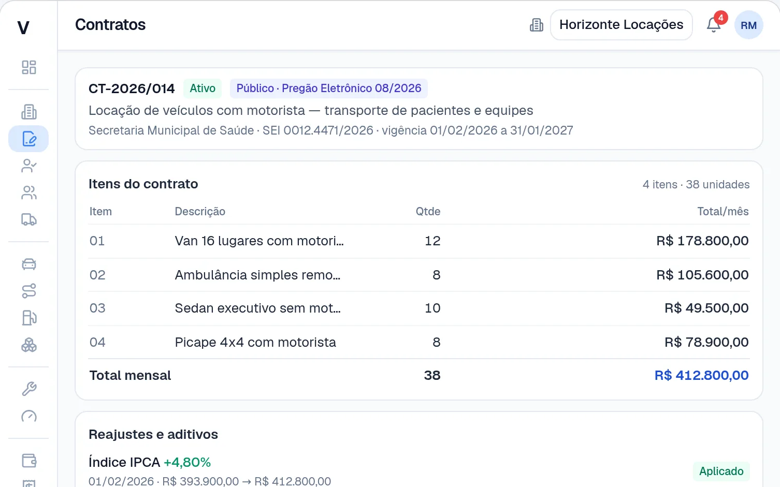Select row Picape 4x4 com motorista

(x=418, y=342)
